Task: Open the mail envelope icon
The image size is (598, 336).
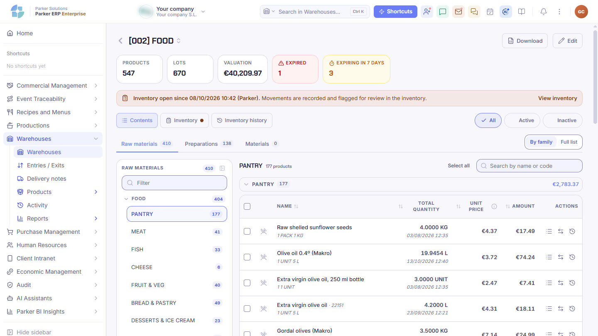Action: (x=458, y=12)
